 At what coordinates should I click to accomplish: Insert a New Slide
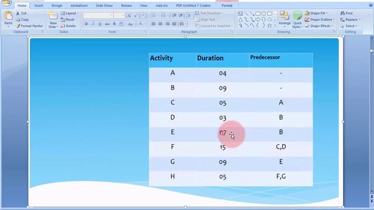click(x=53, y=20)
